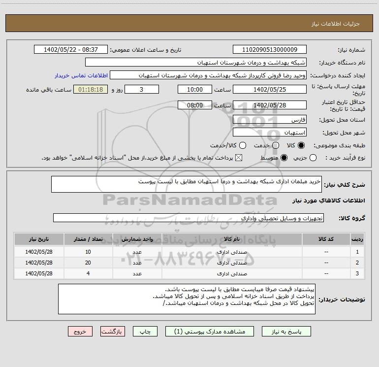Viewport: 379px width, 367px height.
Task: Click the delivery province field فارس
Action: pyautogui.click(x=270, y=120)
